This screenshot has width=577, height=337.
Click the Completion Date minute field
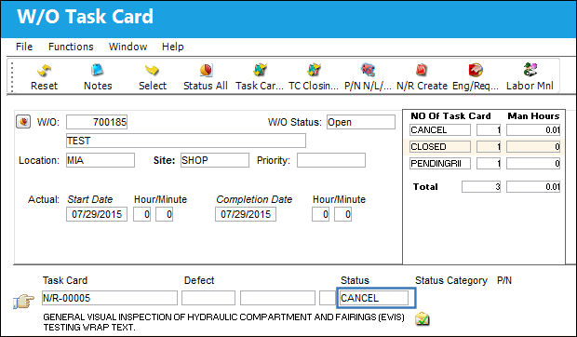(343, 214)
